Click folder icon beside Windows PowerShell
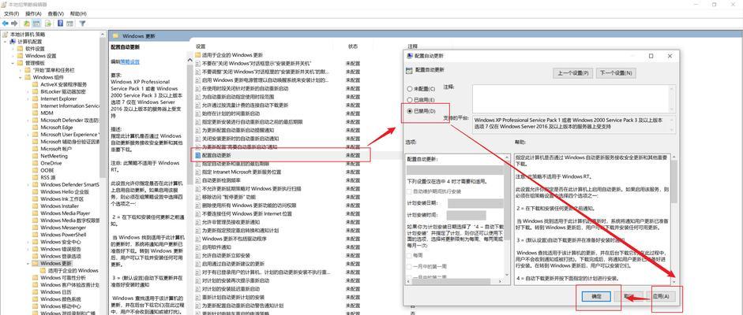 tap(35, 234)
